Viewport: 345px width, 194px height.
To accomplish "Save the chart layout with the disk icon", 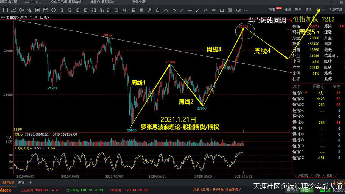I will click(x=45, y=10).
